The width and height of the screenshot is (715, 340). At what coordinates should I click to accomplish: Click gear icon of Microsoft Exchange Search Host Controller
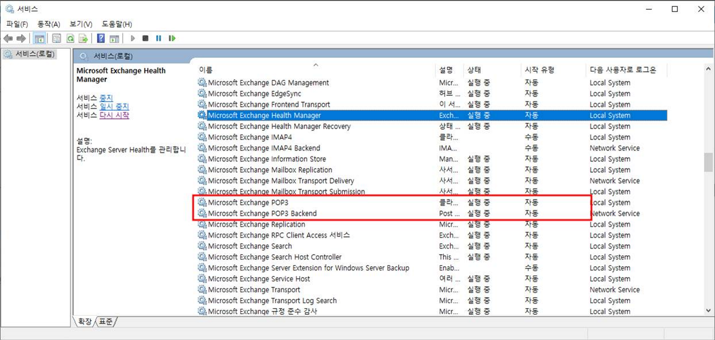pos(202,257)
